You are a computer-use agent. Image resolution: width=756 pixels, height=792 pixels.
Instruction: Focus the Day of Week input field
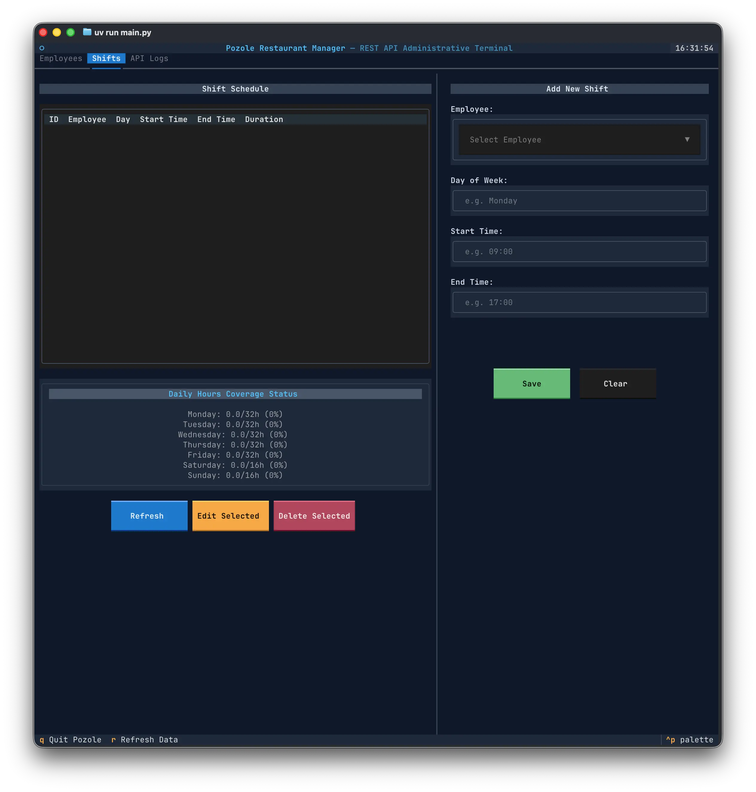click(579, 201)
